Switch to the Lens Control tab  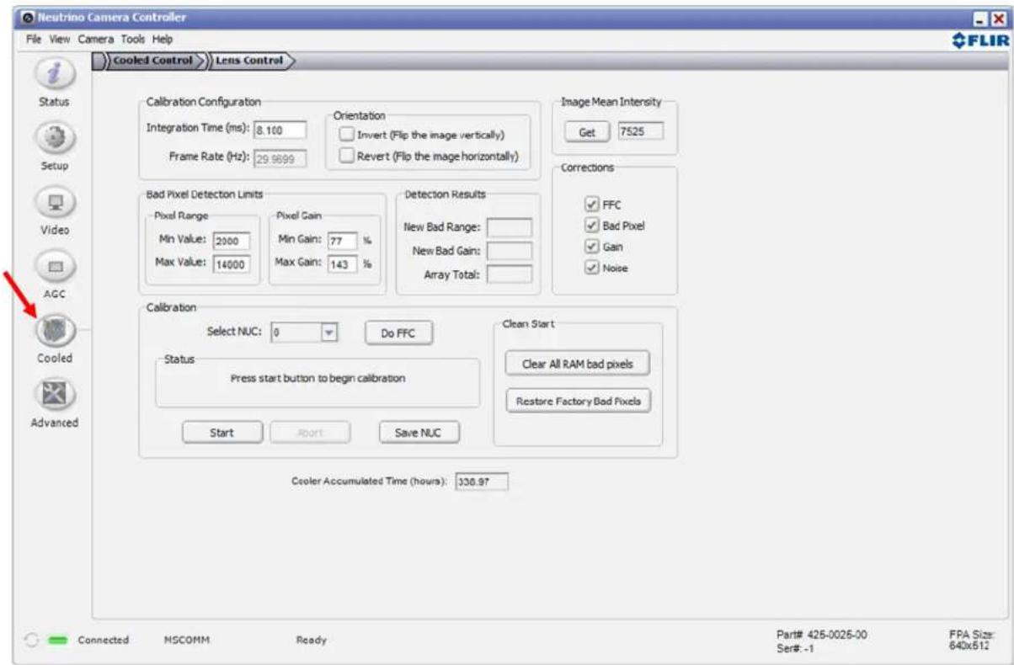pyautogui.click(x=250, y=60)
